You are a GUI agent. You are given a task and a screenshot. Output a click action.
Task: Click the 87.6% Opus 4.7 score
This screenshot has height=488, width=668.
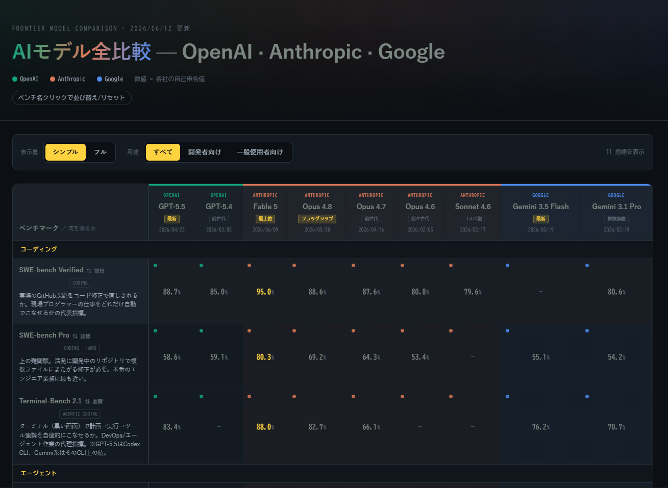371,292
